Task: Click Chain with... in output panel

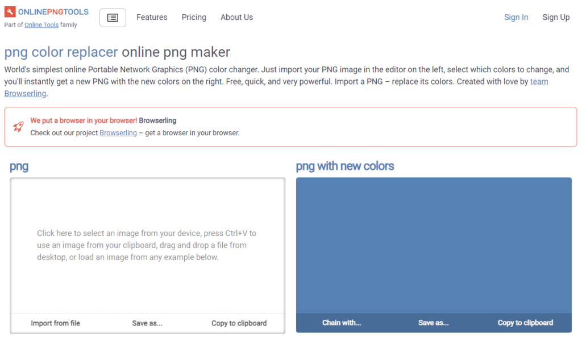Action: click(342, 323)
